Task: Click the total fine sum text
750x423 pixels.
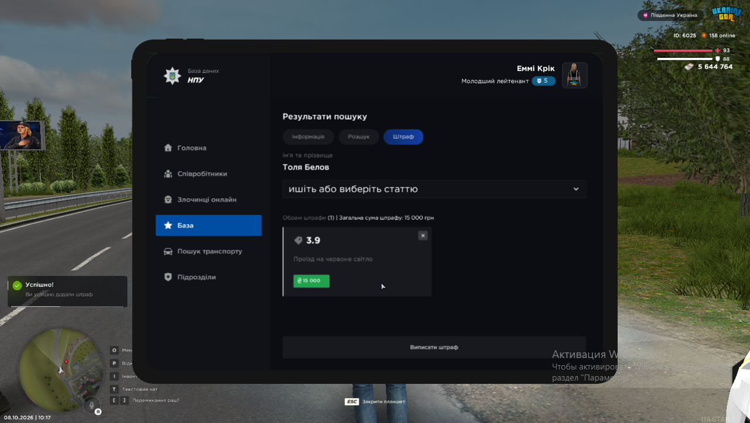Action: (x=386, y=218)
